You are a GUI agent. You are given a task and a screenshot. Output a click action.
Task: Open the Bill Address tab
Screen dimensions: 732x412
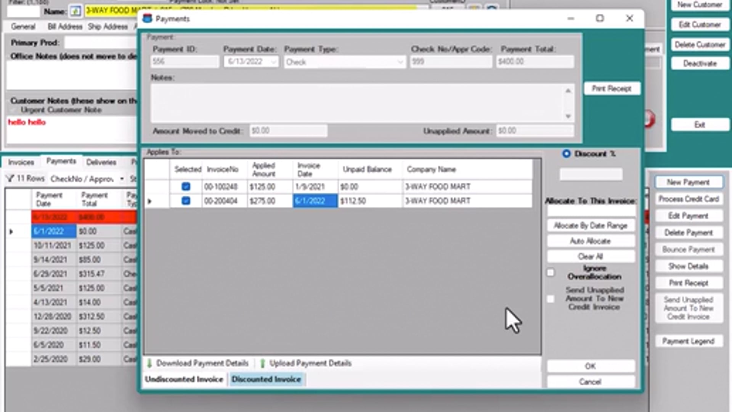[x=65, y=27]
